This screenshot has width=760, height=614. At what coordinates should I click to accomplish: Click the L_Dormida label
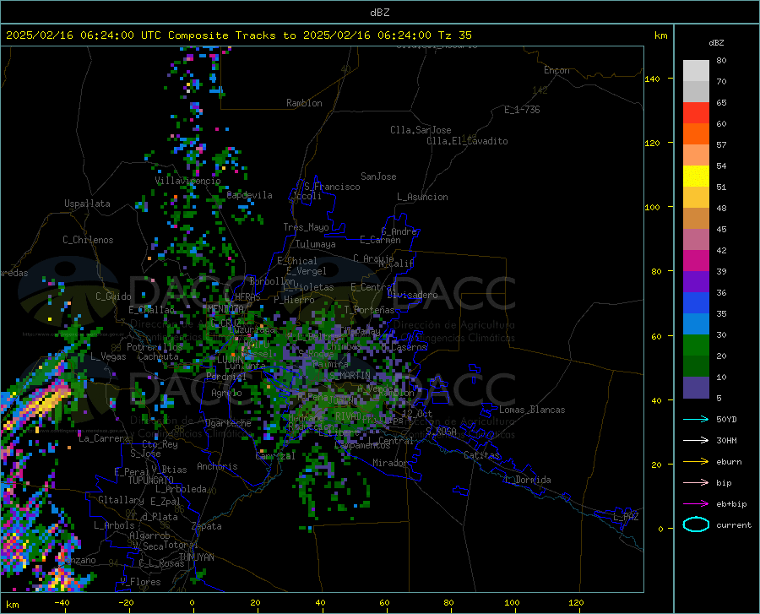pos(527,480)
